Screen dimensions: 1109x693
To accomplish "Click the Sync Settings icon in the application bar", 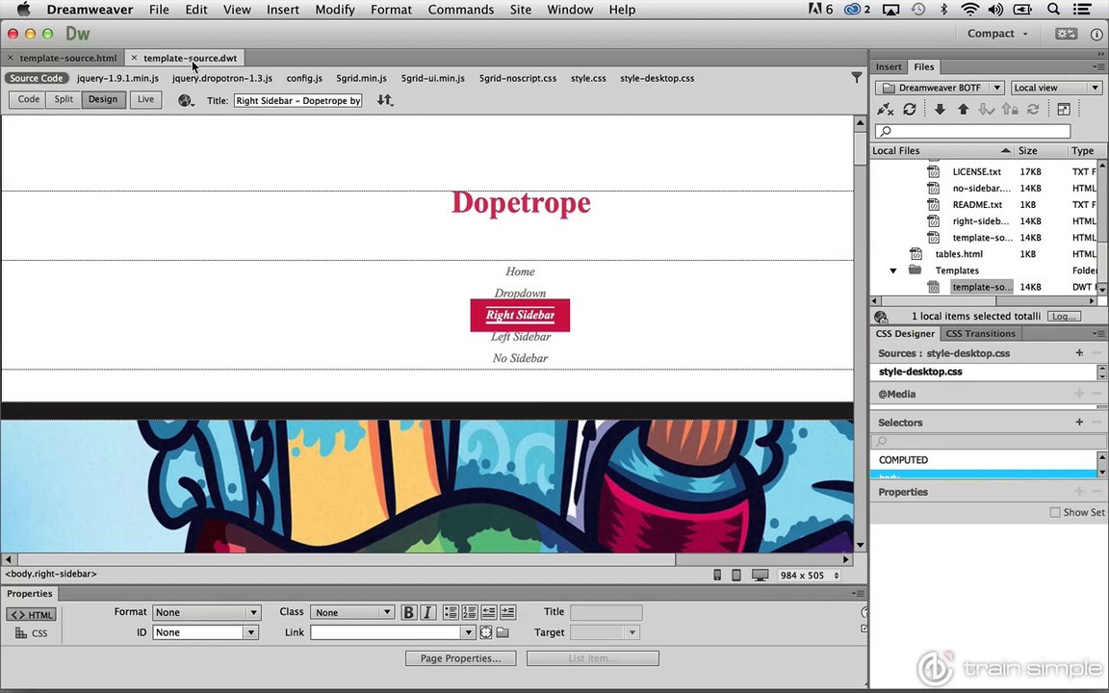I will (x=1066, y=34).
